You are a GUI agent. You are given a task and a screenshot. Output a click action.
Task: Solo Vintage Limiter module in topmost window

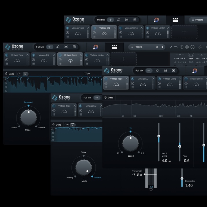click(x=148, y=33)
